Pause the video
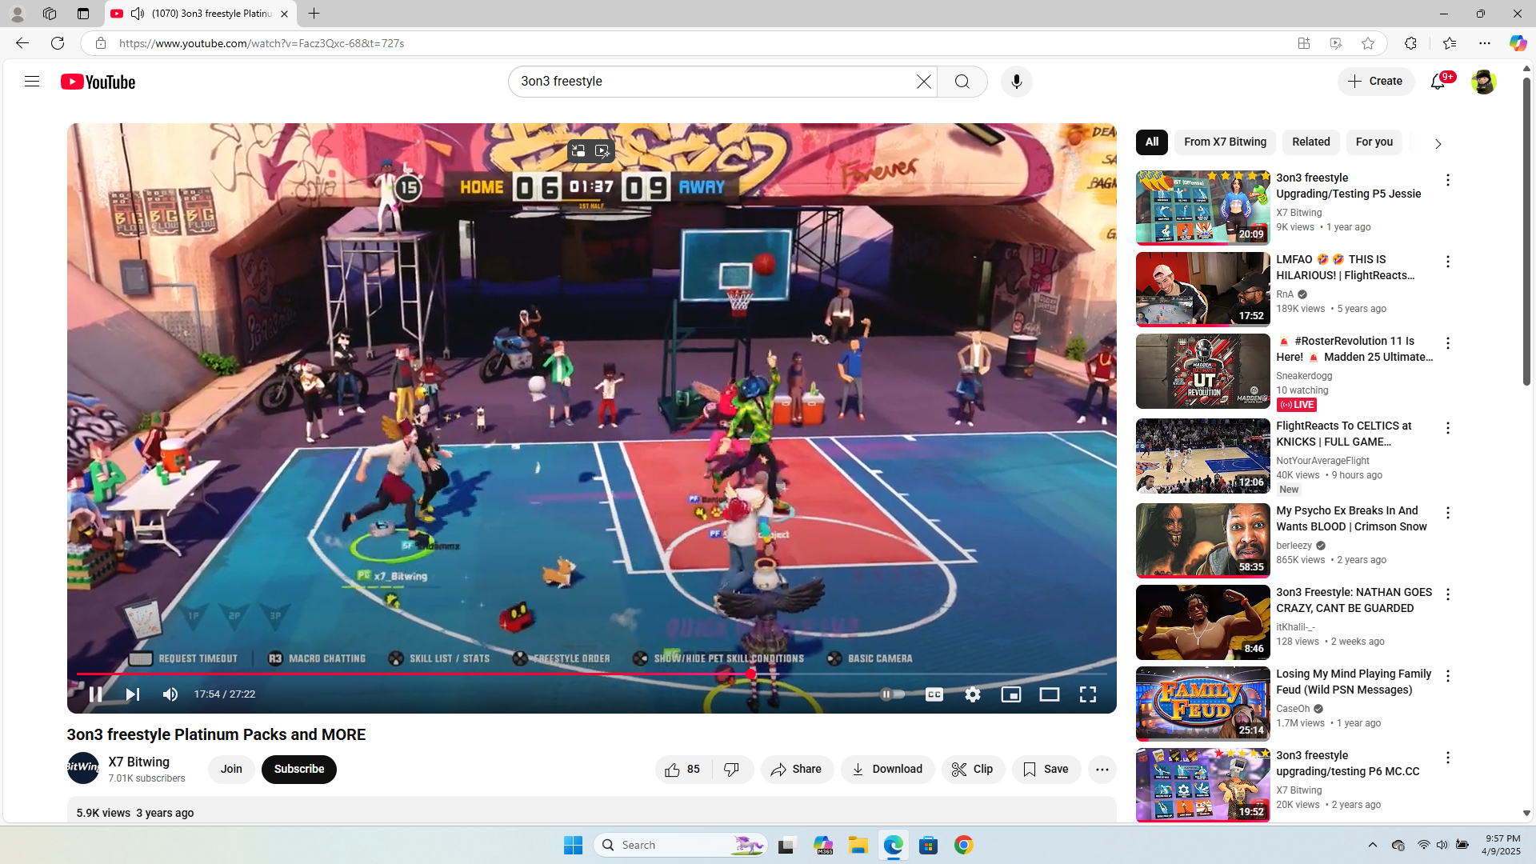The width and height of the screenshot is (1536, 864). click(95, 694)
